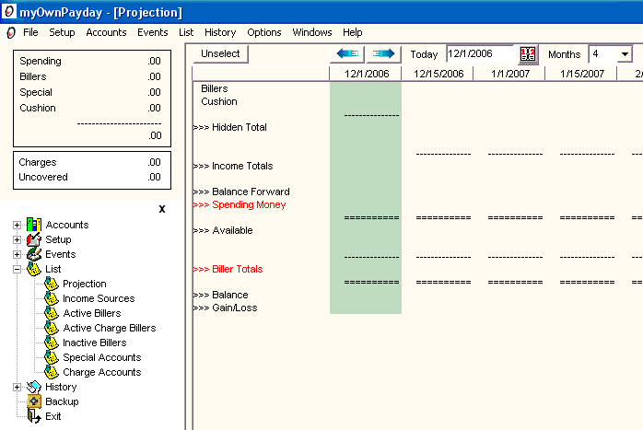Click the icon next to Special Accounts
The image size is (643, 430).
point(52,357)
